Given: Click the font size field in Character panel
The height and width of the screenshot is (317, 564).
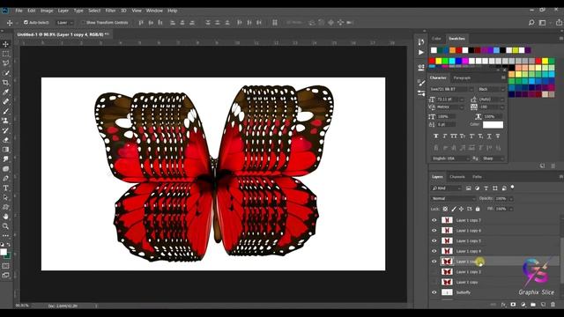Looking at the screenshot, I should click(448, 100).
